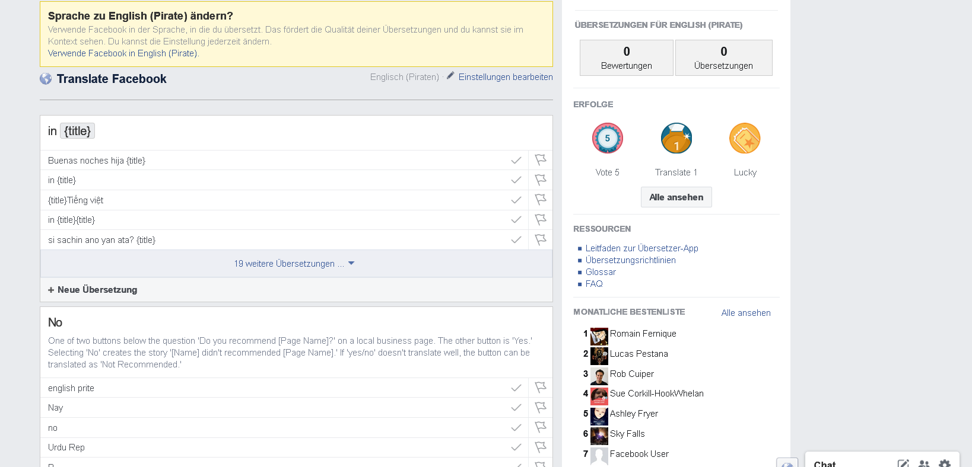Viewport: 972px width, 467px height.
Task: Approve 'in {title}{title}' with the checkmark
Action: 516,220
